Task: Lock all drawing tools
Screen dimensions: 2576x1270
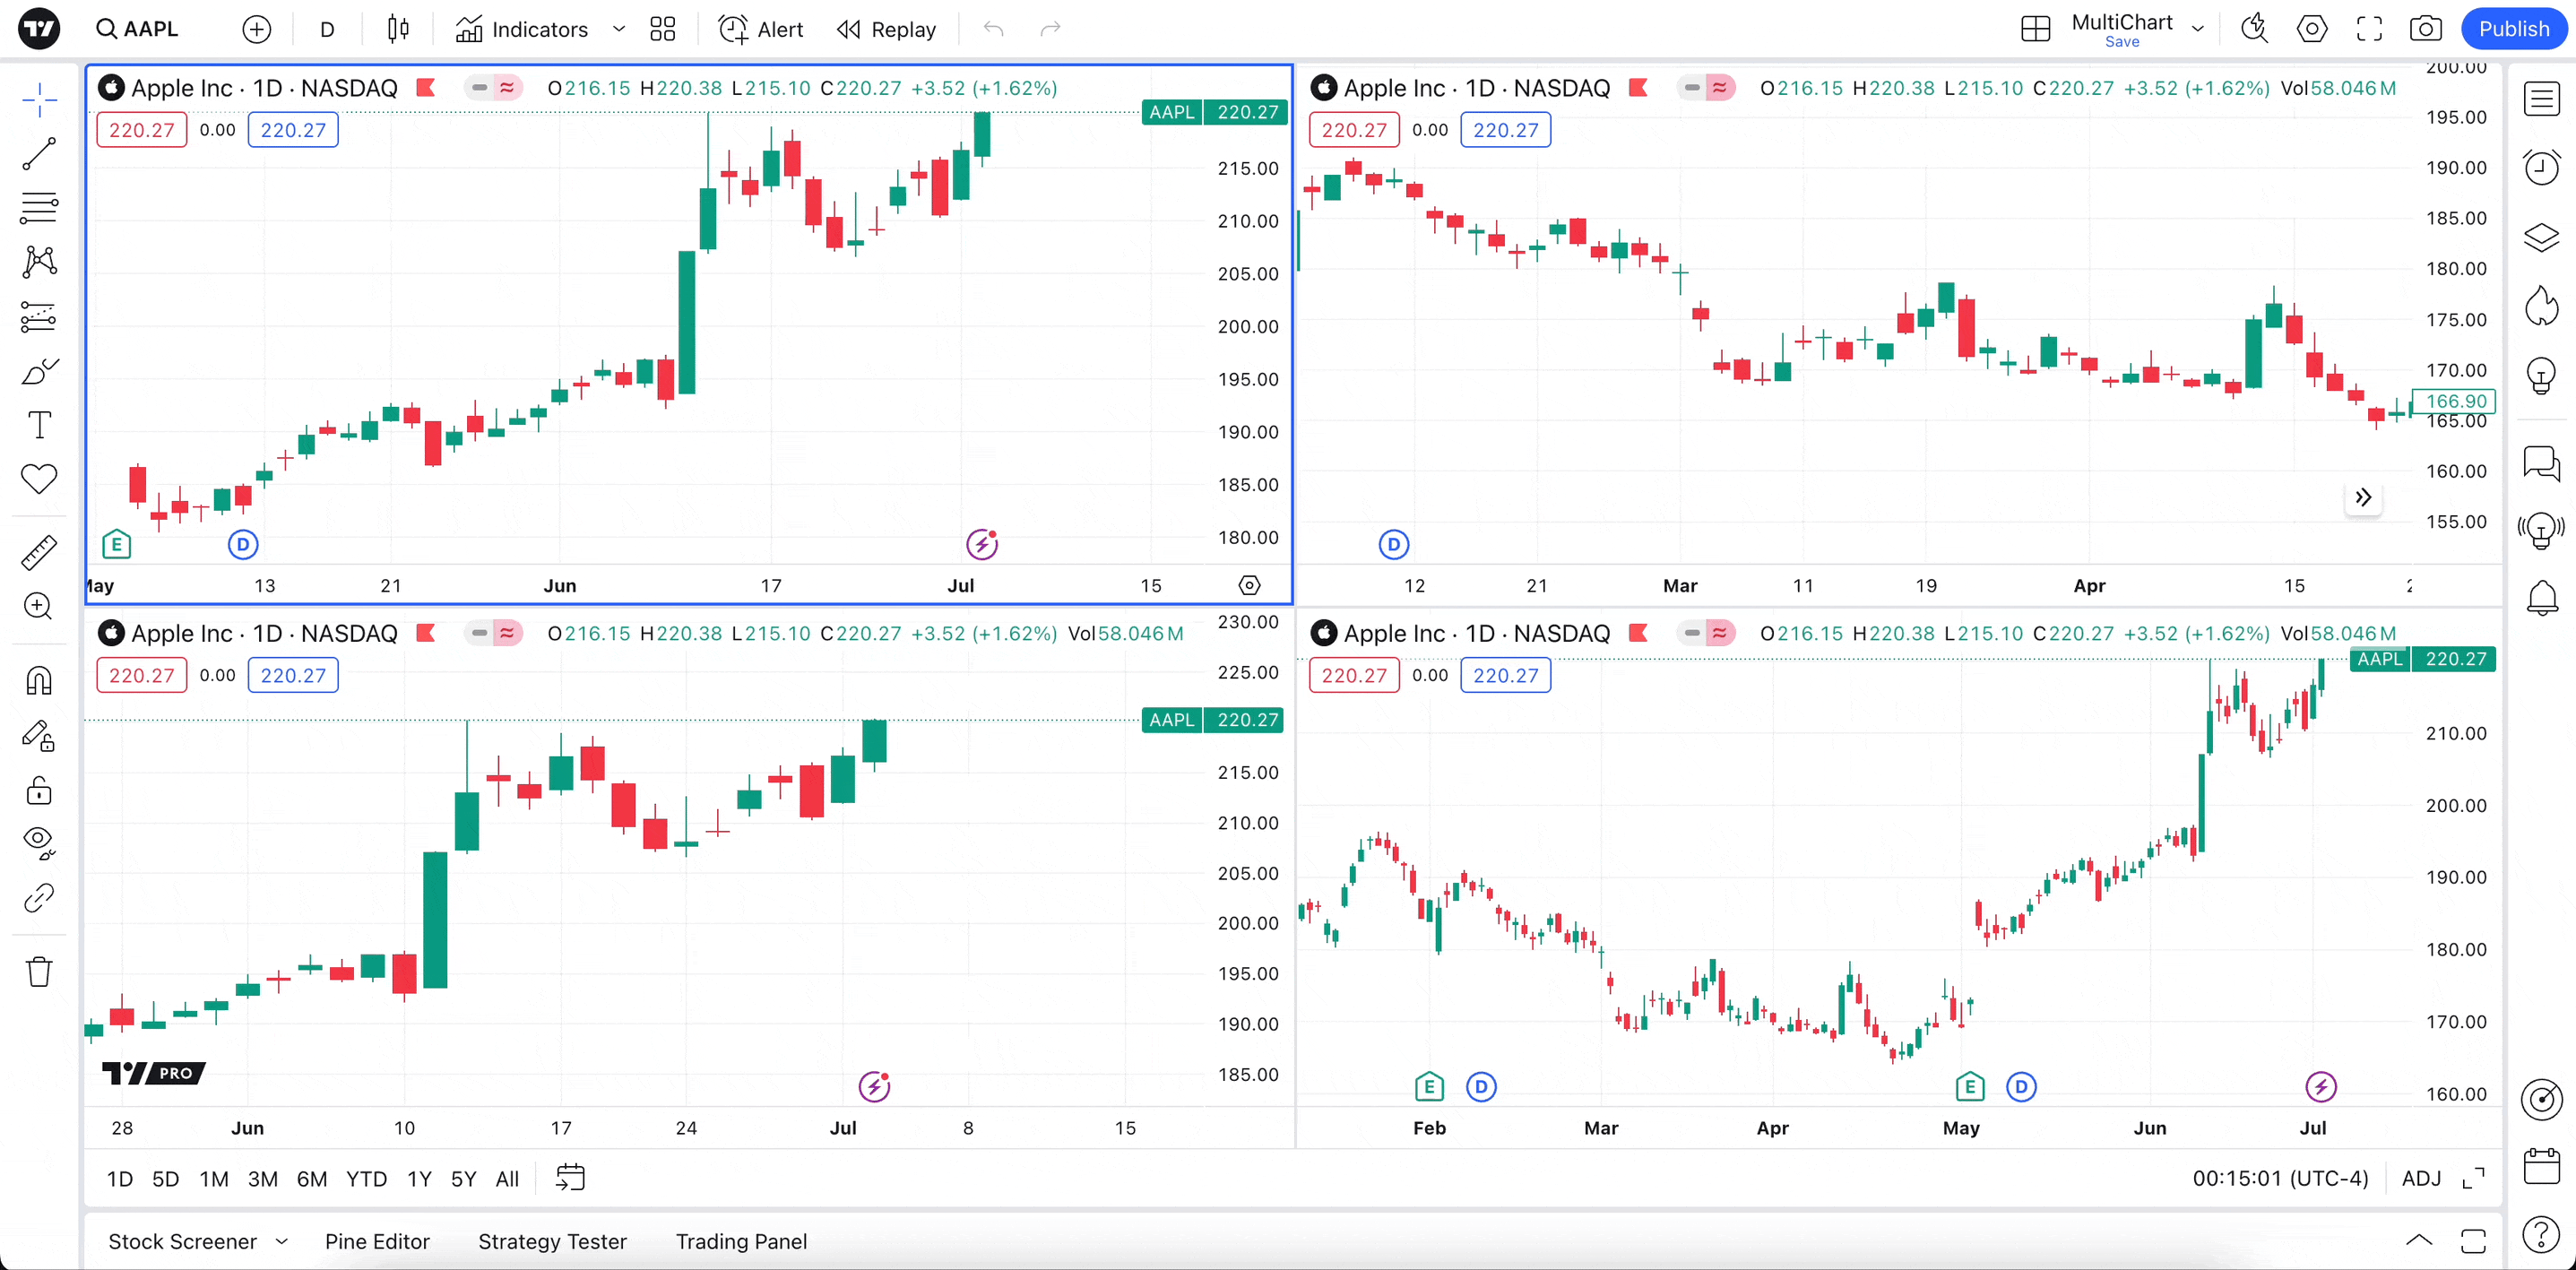Action: tap(39, 791)
